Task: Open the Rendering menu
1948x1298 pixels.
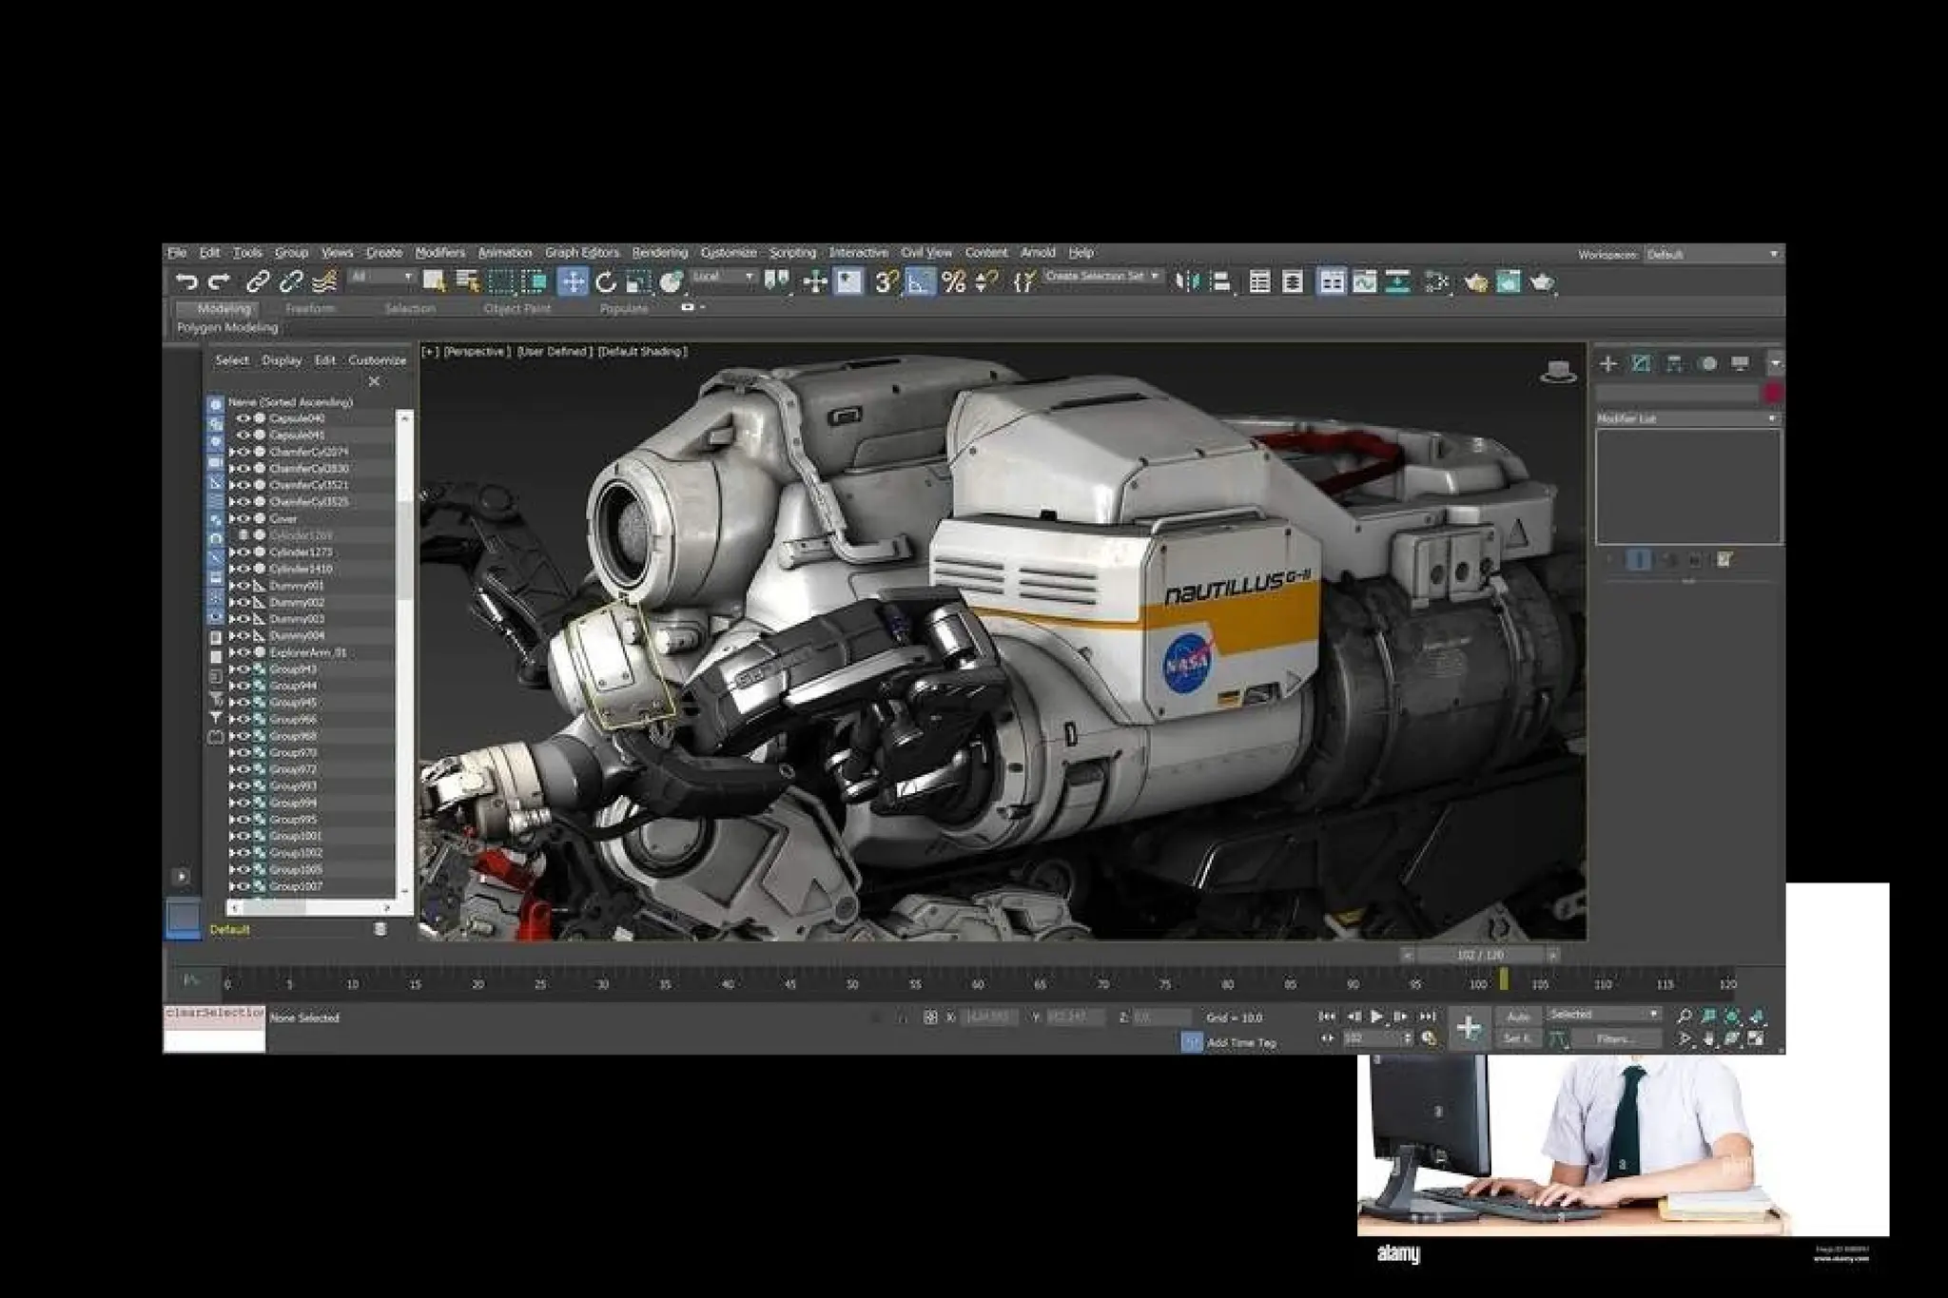Action: coord(659,253)
